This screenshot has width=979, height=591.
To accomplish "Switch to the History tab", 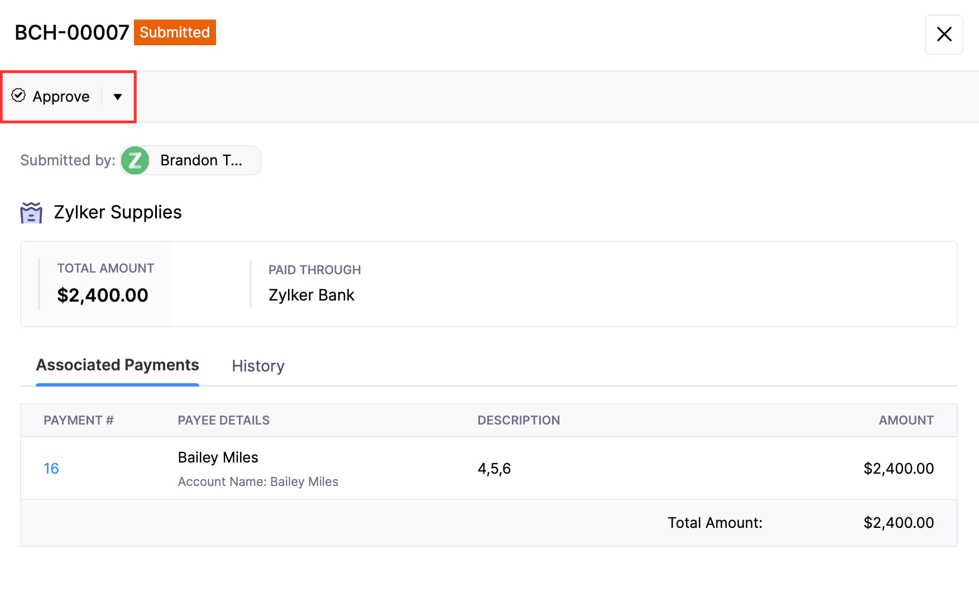I will 258,366.
